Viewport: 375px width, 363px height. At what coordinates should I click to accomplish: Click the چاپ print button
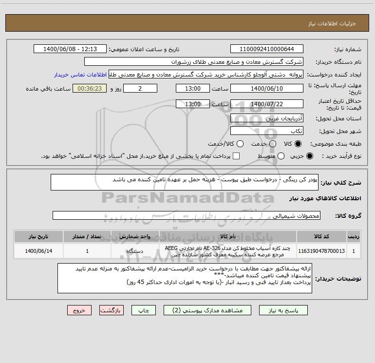144,310
